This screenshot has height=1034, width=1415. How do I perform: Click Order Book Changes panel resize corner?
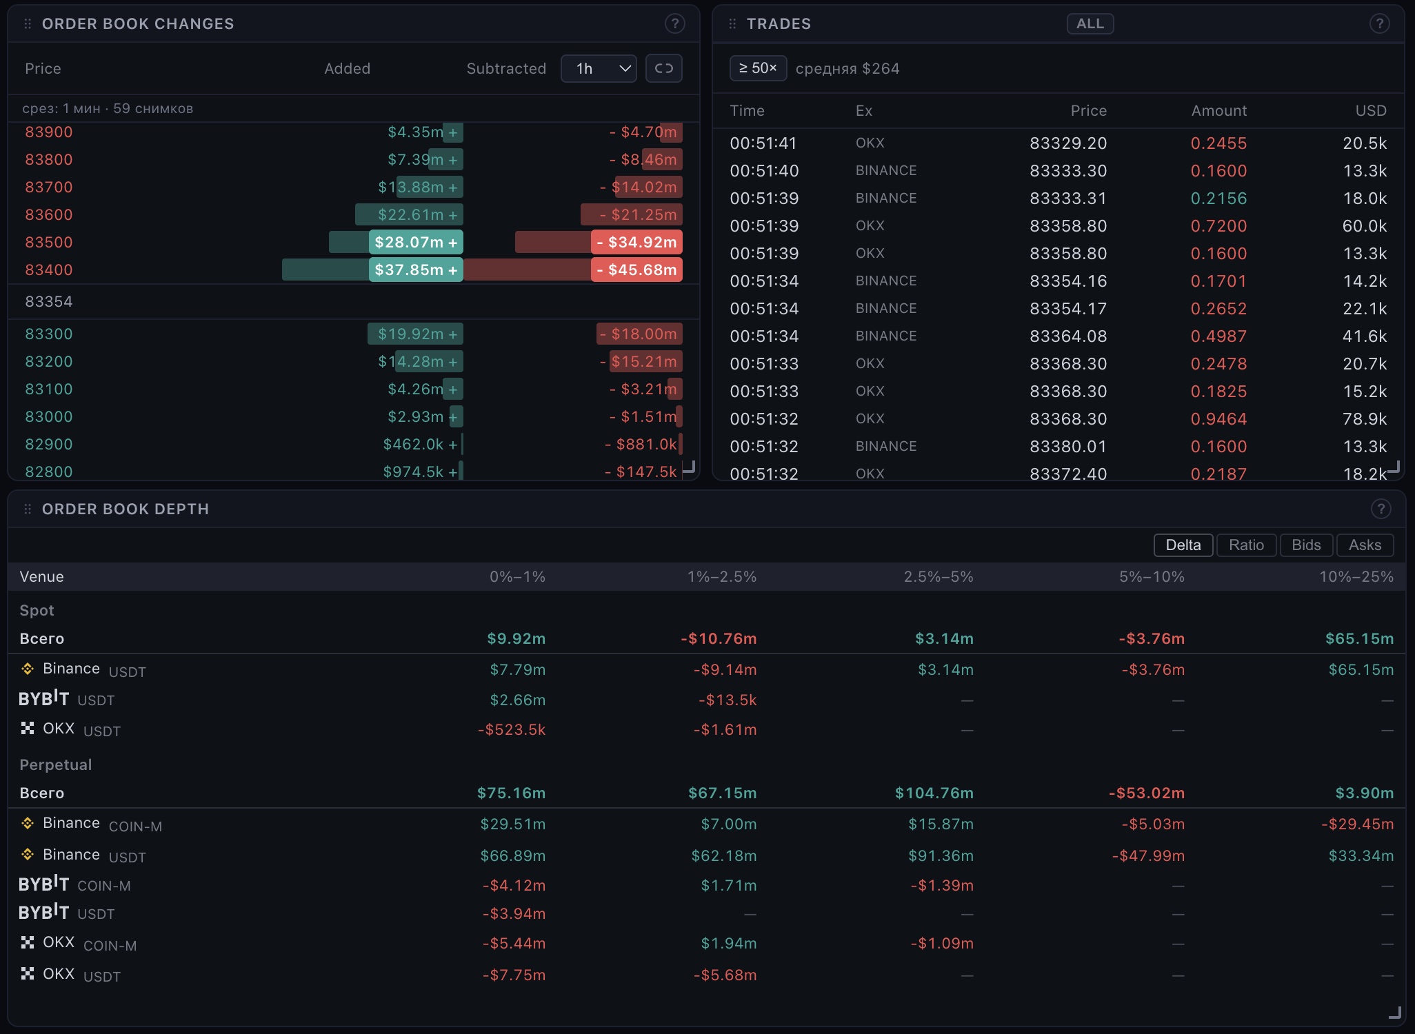point(689,467)
